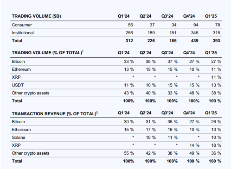Image resolution: width=231 pixels, height=169 pixels.
Task: Click footnote 2 superscript on transaction revenue heading
Action: [x=97, y=113]
